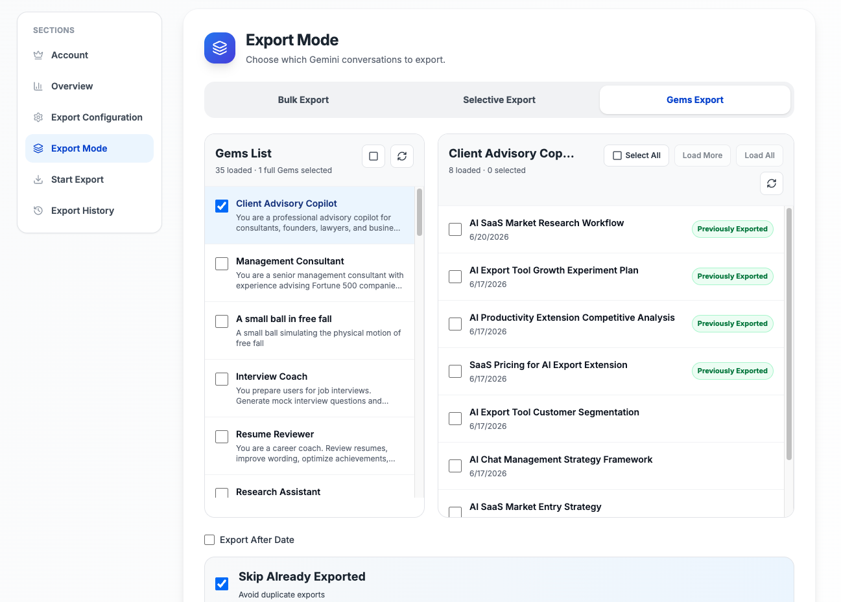Refresh the Gems List
The image size is (841, 602).
402,156
